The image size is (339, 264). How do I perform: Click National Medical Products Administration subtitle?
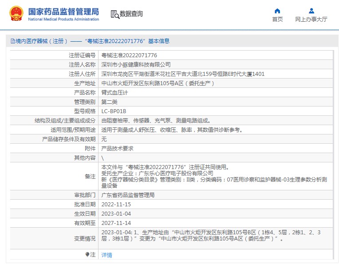coord(63,19)
